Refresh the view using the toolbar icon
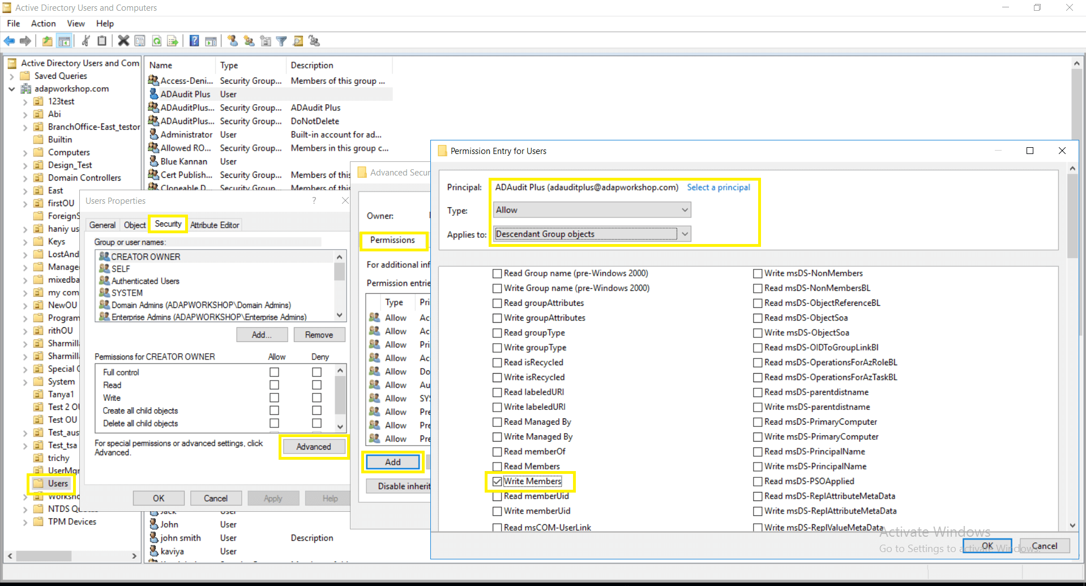Viewport: 1086px width, 586px height. [x=156, y=41]
